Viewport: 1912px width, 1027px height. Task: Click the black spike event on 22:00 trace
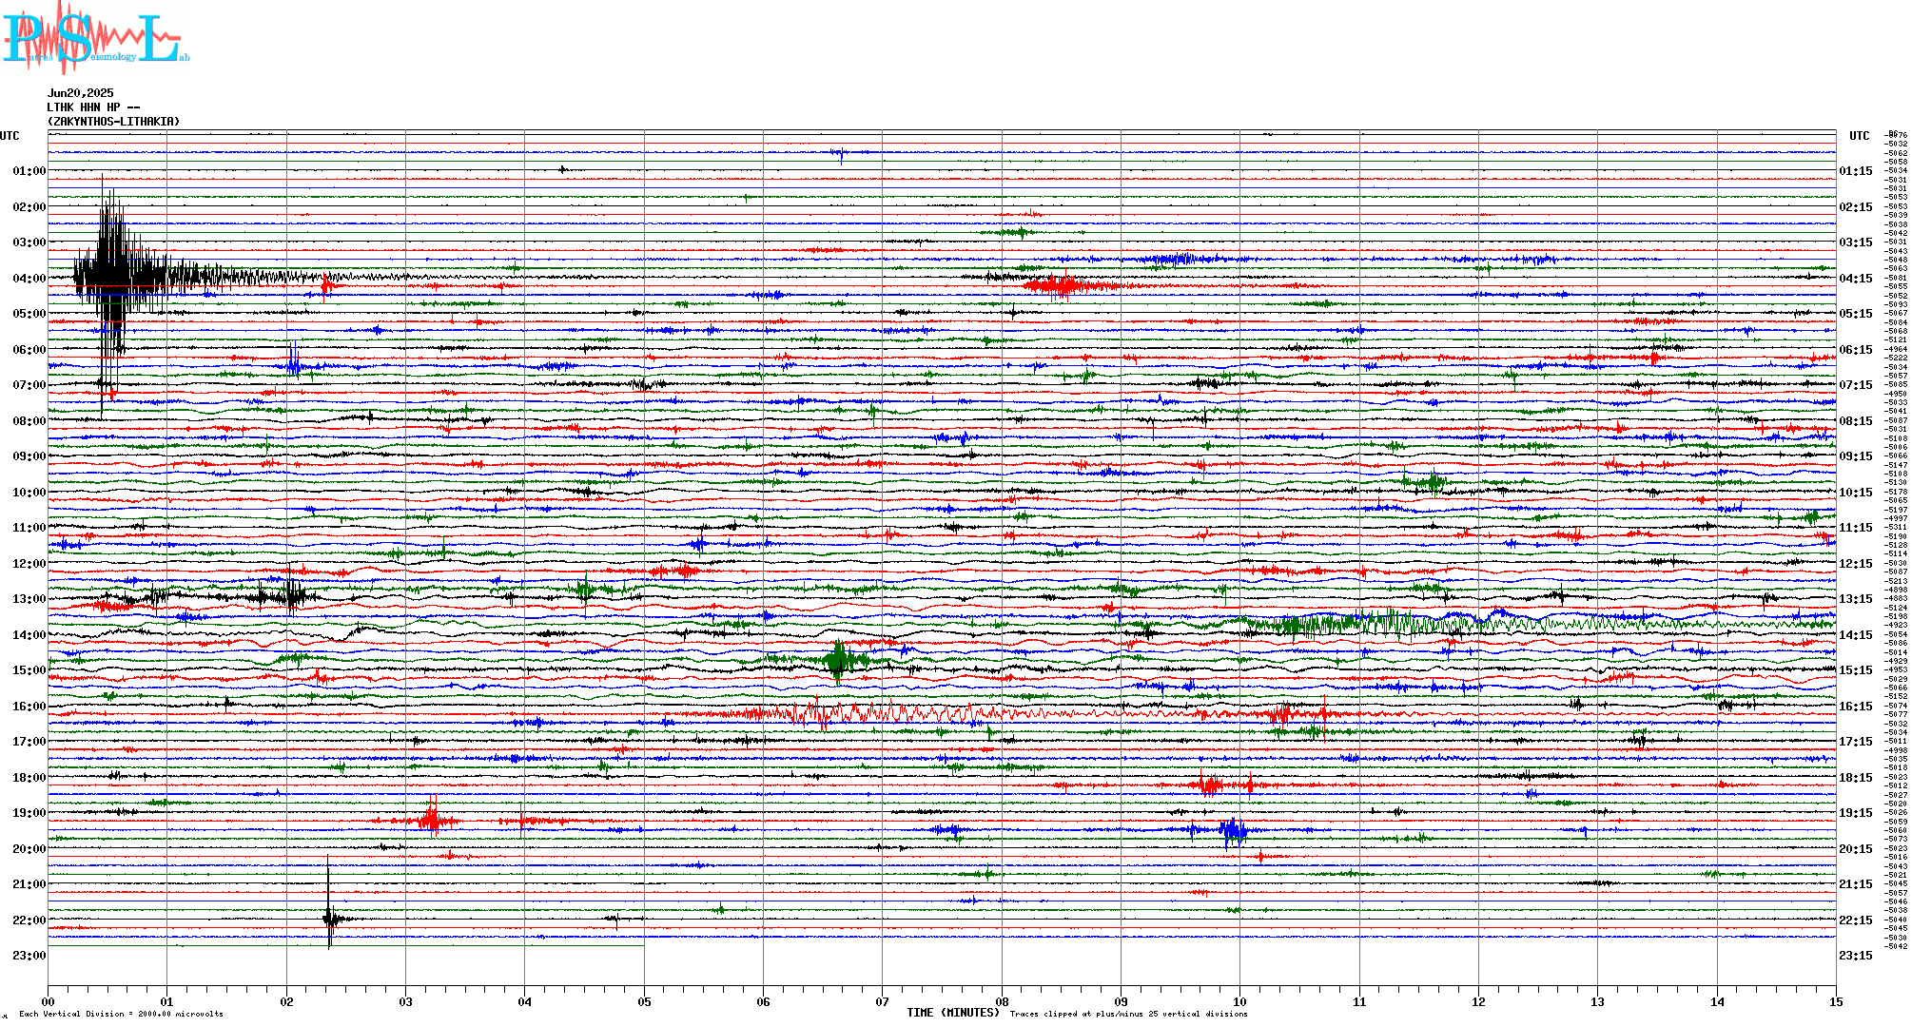[329, 918]
